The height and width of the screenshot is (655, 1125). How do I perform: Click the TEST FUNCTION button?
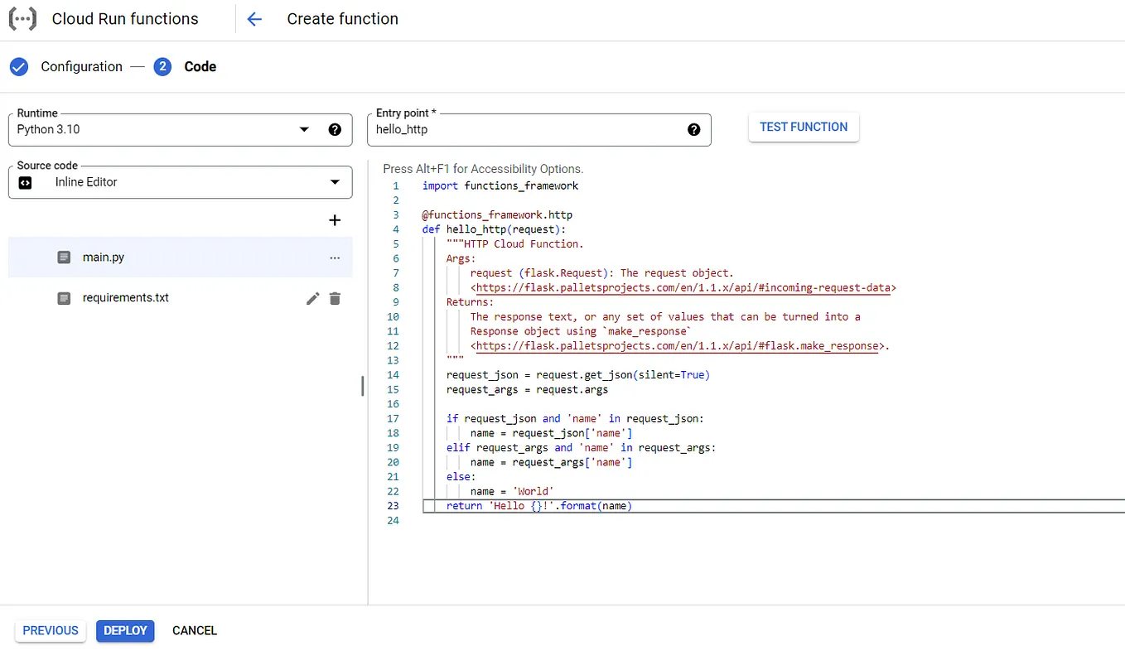803,127
